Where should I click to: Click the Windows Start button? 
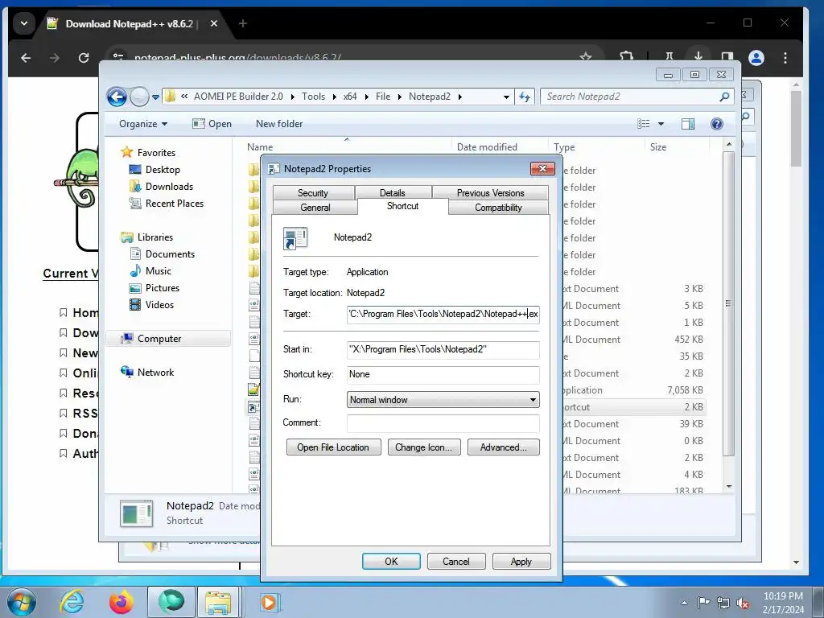click(22, 603)
